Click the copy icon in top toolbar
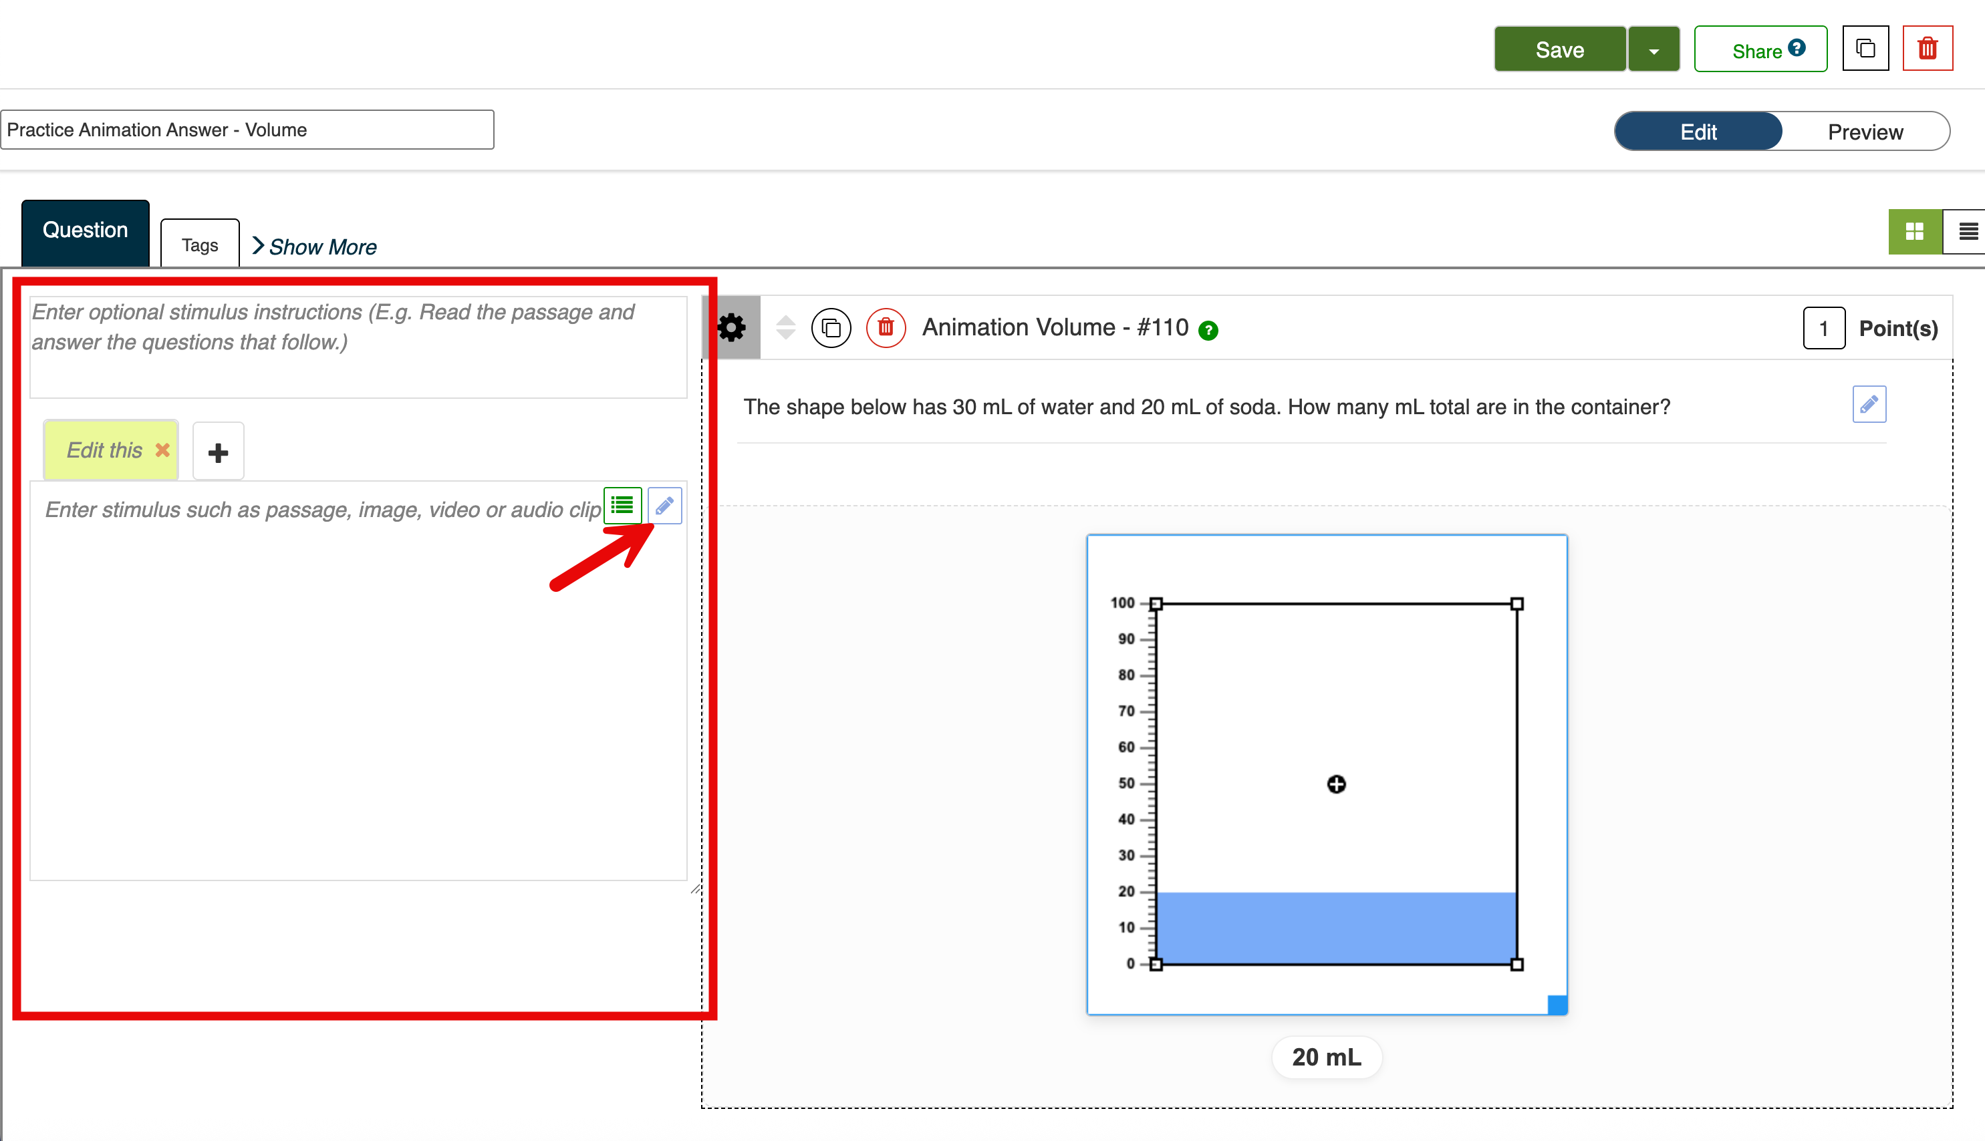This screenshot has height=1141, width=1985. pos(1866,49)
